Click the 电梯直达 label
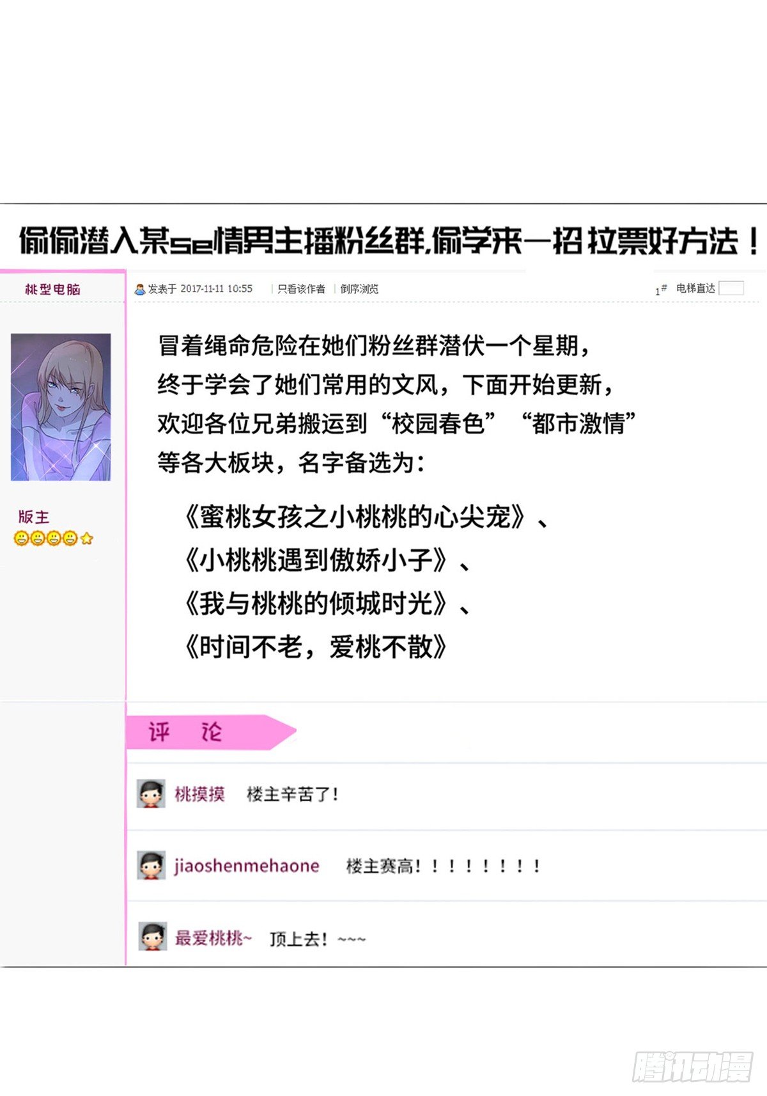The height and width of the screenshot is (1096, 767). (x=695, y=288)
